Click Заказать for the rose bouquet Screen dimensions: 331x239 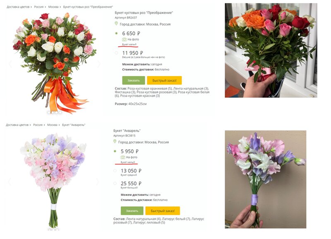[x=134, y=80]
